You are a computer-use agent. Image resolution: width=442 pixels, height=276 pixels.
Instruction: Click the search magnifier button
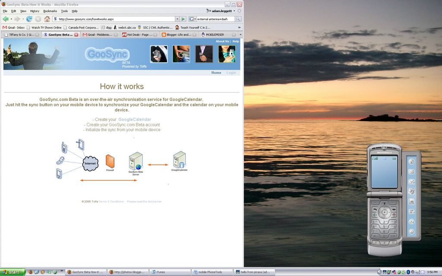point(238,19)
